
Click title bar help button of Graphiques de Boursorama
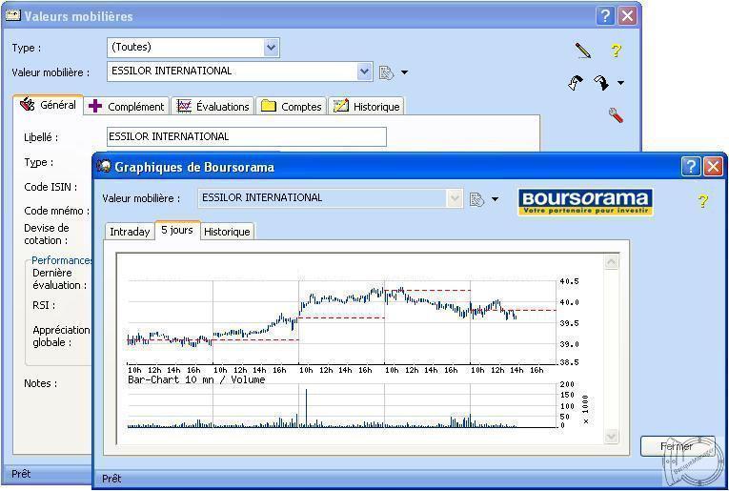coord(691,167)
